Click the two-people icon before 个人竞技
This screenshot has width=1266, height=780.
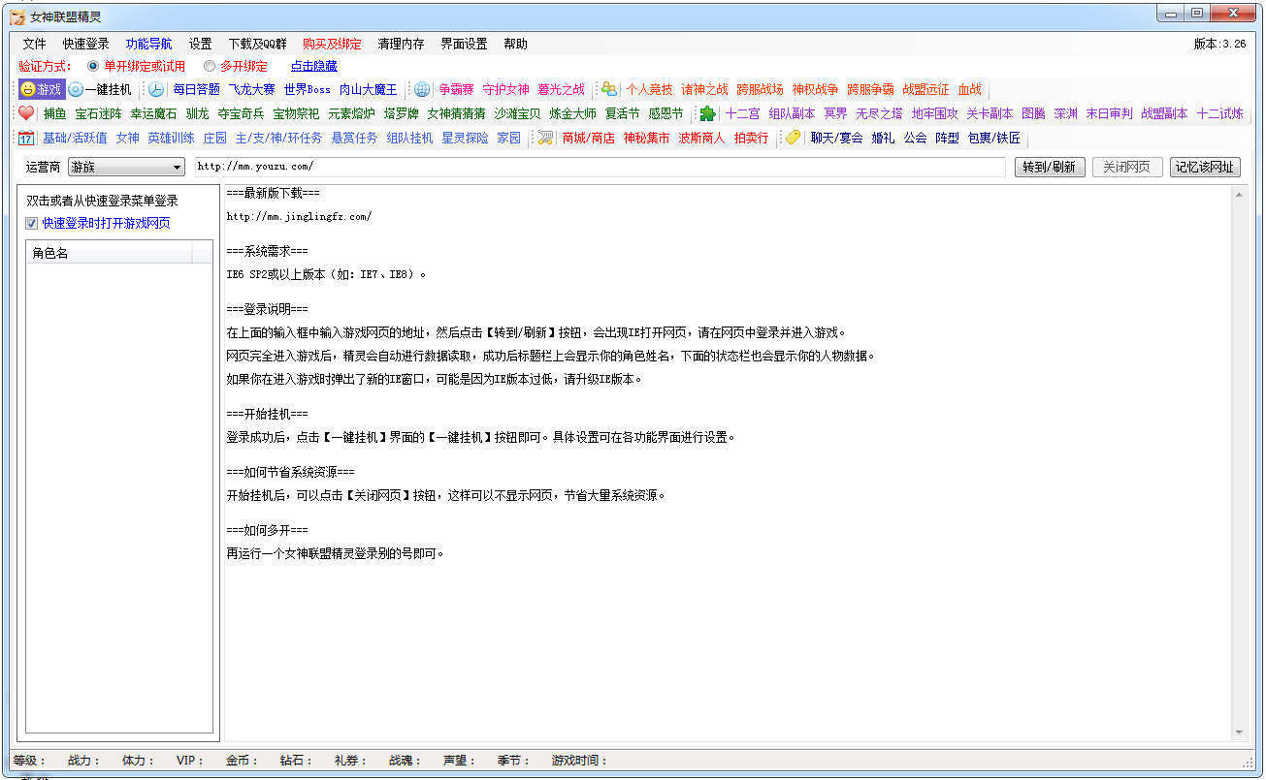609,89
